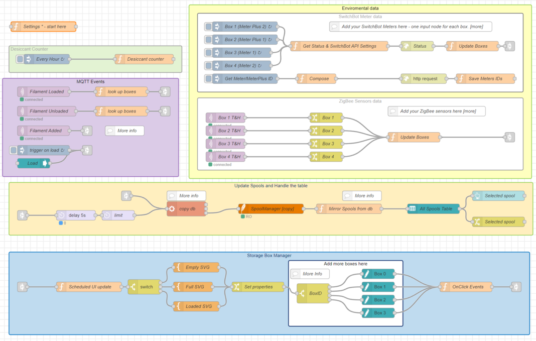Select the Box 0 node in Storage Box Manager
The height and width of the screenshot is (341, 536).
pos(378,274)
